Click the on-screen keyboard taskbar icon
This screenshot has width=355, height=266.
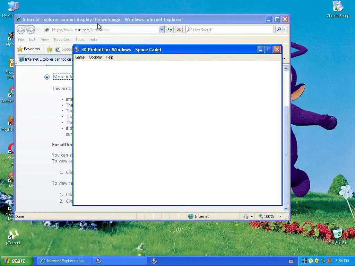tap(291, 261)
